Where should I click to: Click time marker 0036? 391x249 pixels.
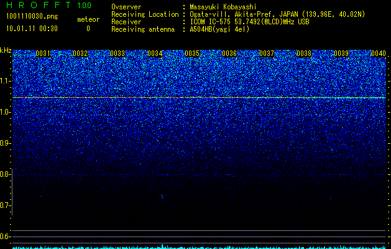(229, 54)
